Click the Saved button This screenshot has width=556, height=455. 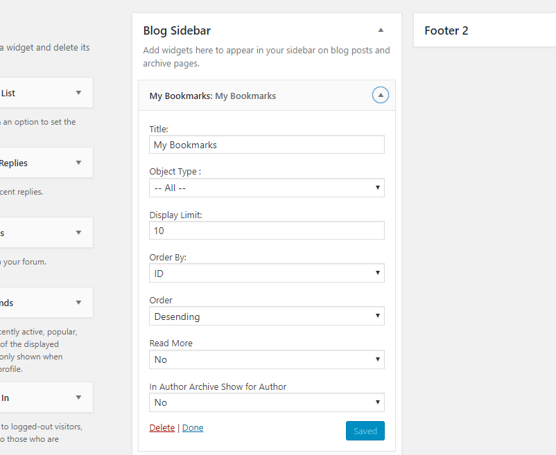click(365, 431)
